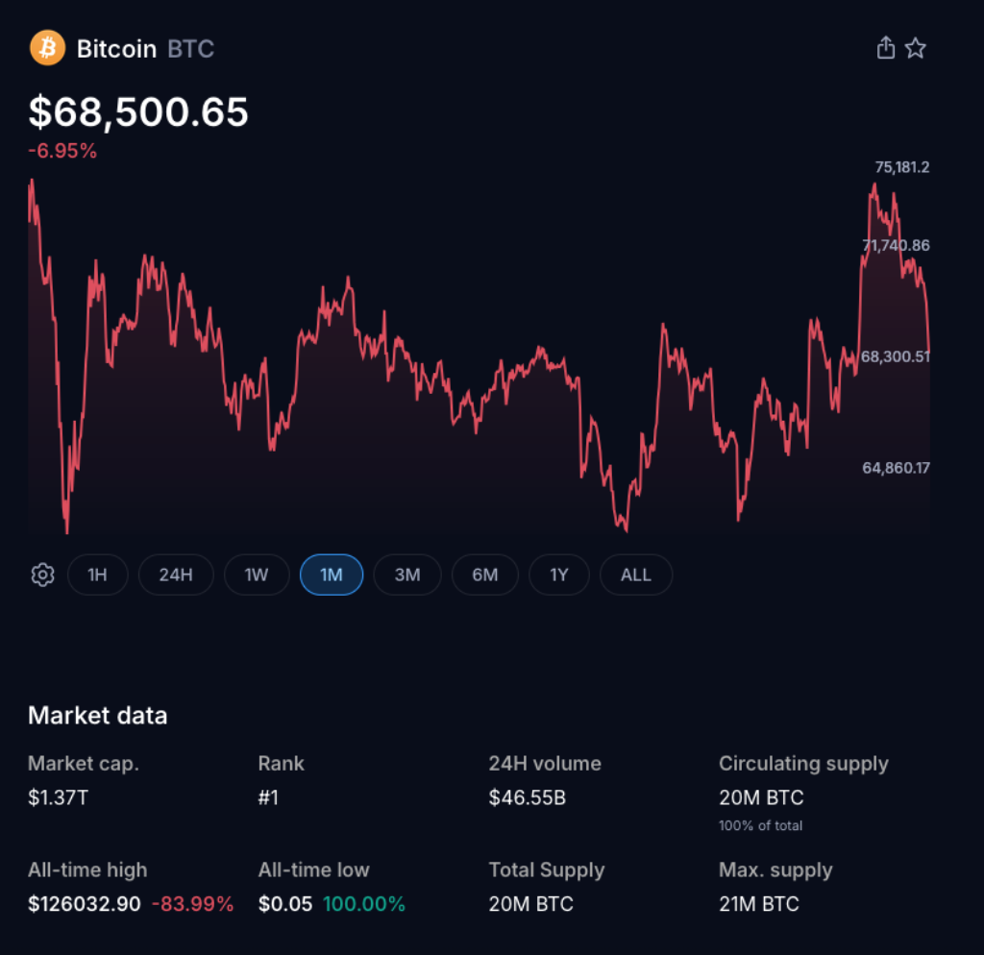The width and height of the screenshot is (984, 955).
Task: Switch to the 1Y tab
Action: (559, 574)
